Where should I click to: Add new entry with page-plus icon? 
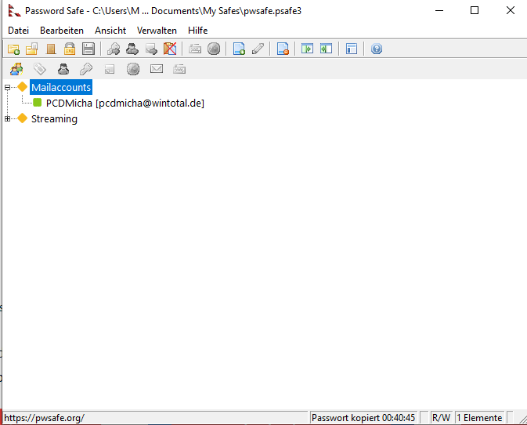tap(239, 49)
